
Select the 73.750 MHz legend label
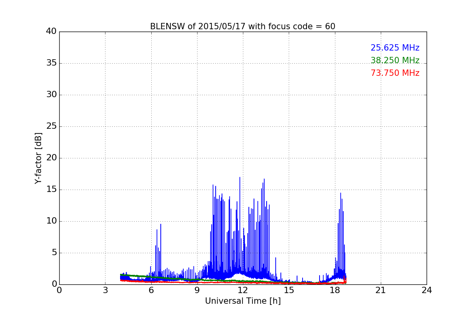395,73
